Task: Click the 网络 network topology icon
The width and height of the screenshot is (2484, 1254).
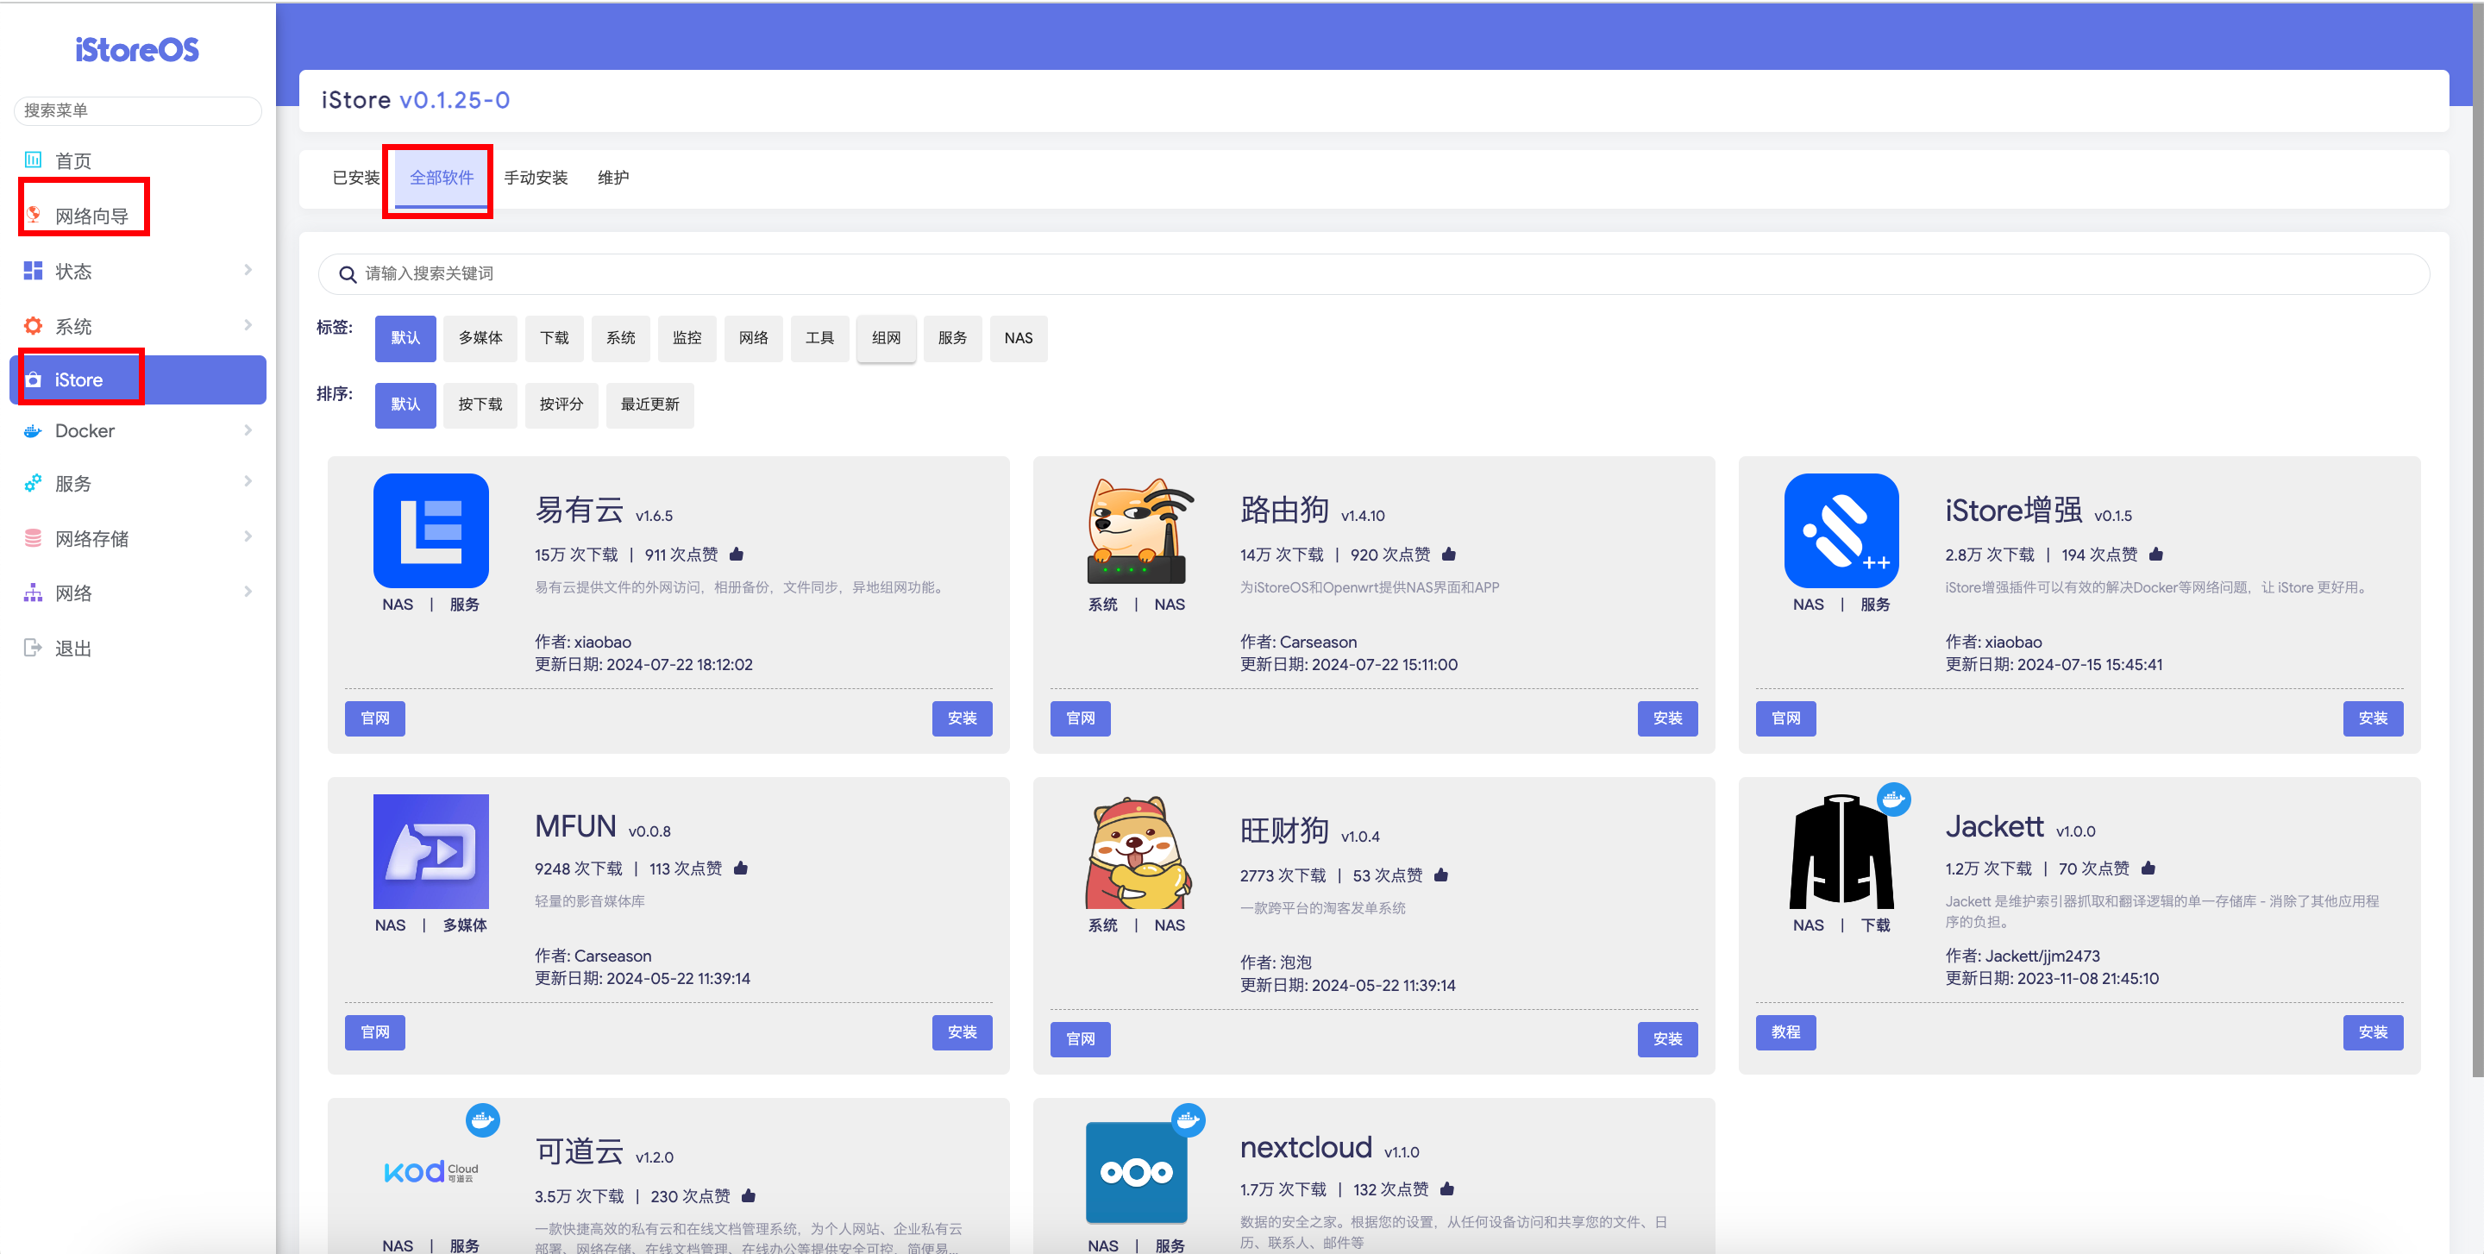Action: pyautogui.click(x=33, y=593)
